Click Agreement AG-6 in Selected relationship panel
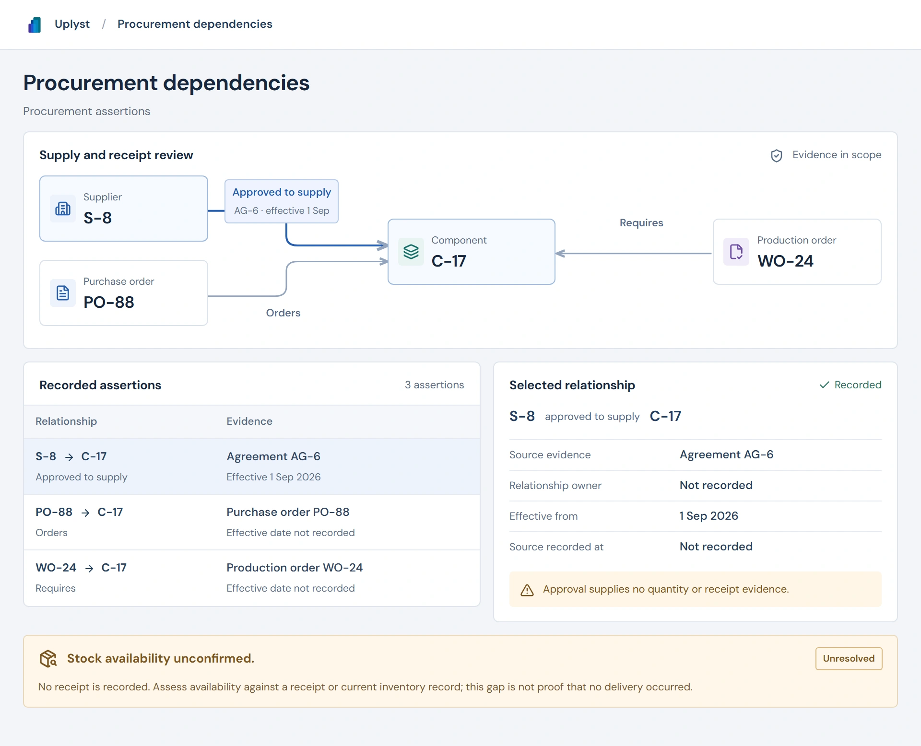The image size is (921, 746). (726, 455)
